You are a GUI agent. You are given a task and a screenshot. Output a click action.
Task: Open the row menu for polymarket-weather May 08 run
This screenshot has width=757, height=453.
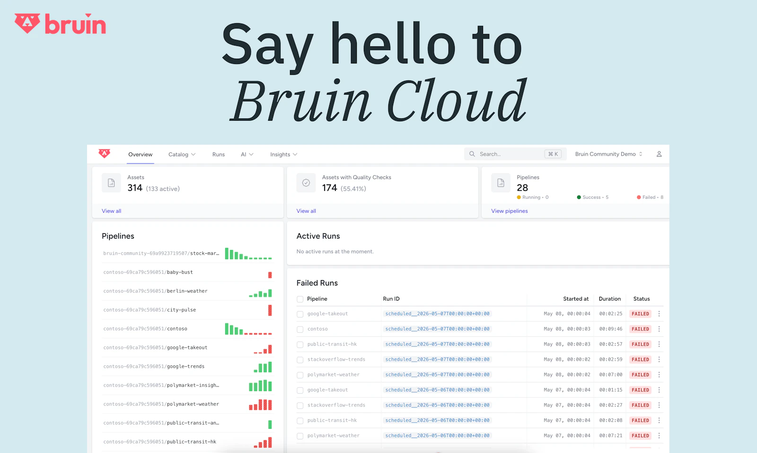659,375
